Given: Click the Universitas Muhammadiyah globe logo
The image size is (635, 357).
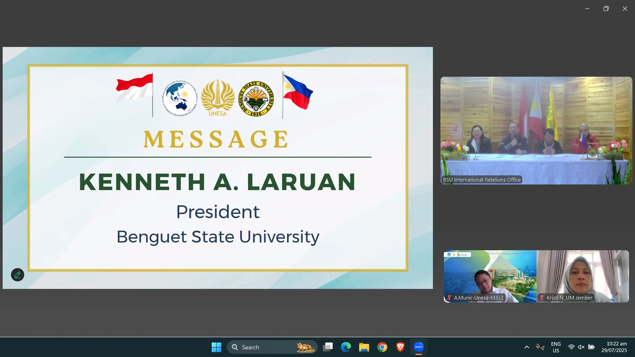Looking at the screenshot, I should point(180,99).
